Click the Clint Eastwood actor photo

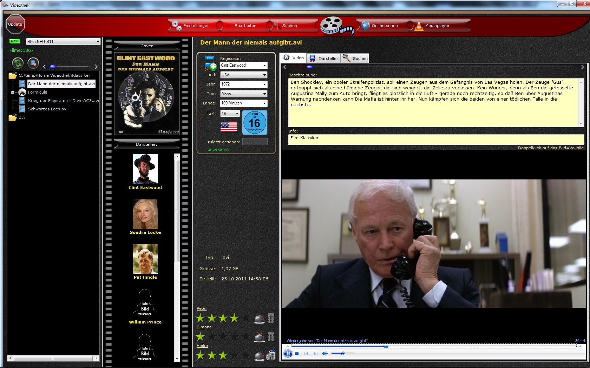[x=145, y=169]
